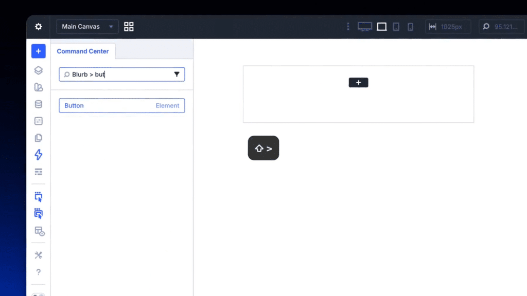Open help via question mark icon
527x296 pixels.
38,272
